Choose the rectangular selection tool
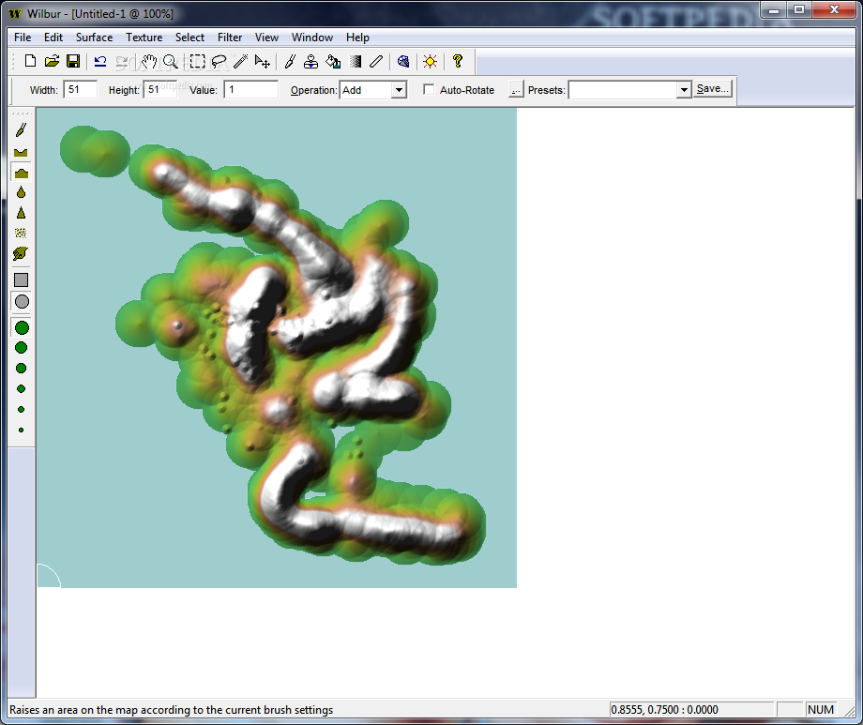The image size is (863, 725). coord(197,61)
